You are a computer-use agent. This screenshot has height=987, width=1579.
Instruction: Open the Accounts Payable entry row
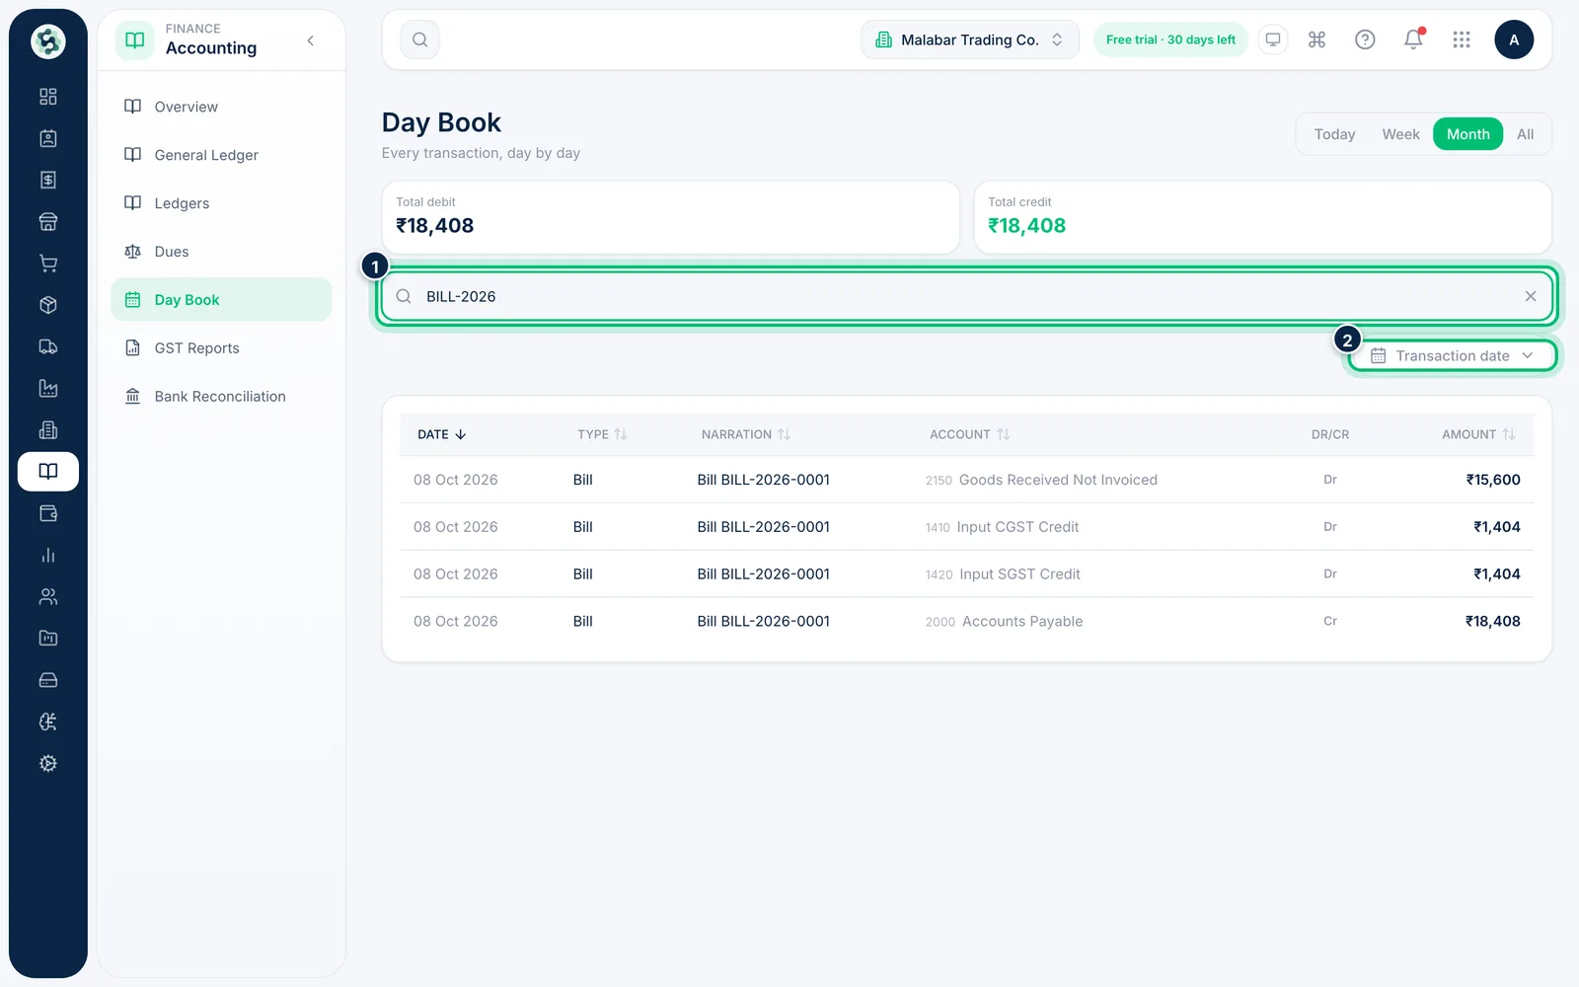click(x=966, y=621)
